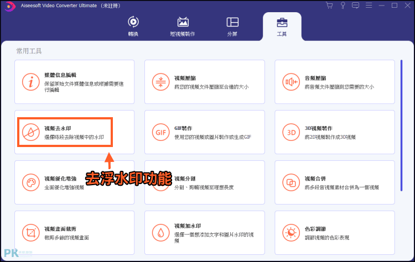
Task: Click the 視頻優化增強 palette icon
Action: (x=30, y=182)
